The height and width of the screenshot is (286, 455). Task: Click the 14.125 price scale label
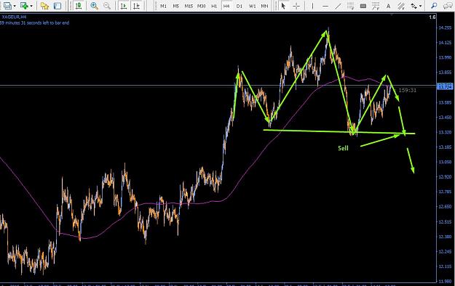(445, 43)
